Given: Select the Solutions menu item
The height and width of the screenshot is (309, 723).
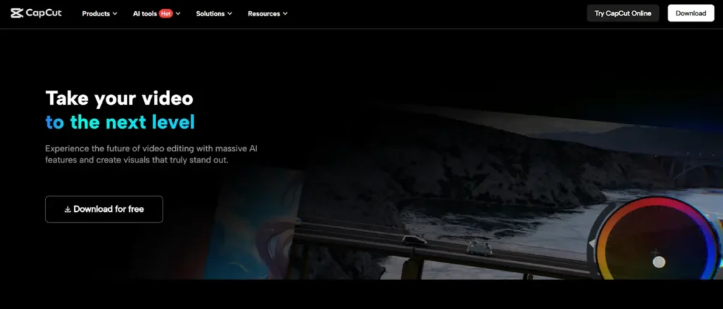Looking at the screenshot, I should (210, 13).
